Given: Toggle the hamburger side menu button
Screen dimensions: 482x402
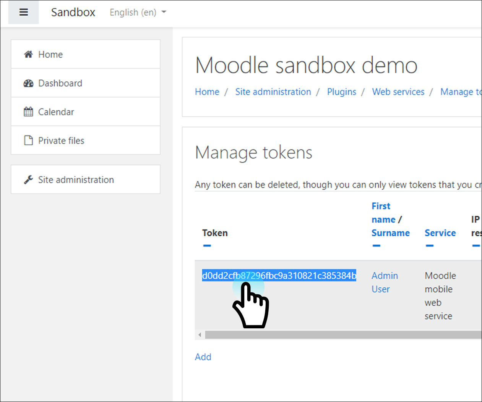Looking at the screenshot, I should [24, 12].
